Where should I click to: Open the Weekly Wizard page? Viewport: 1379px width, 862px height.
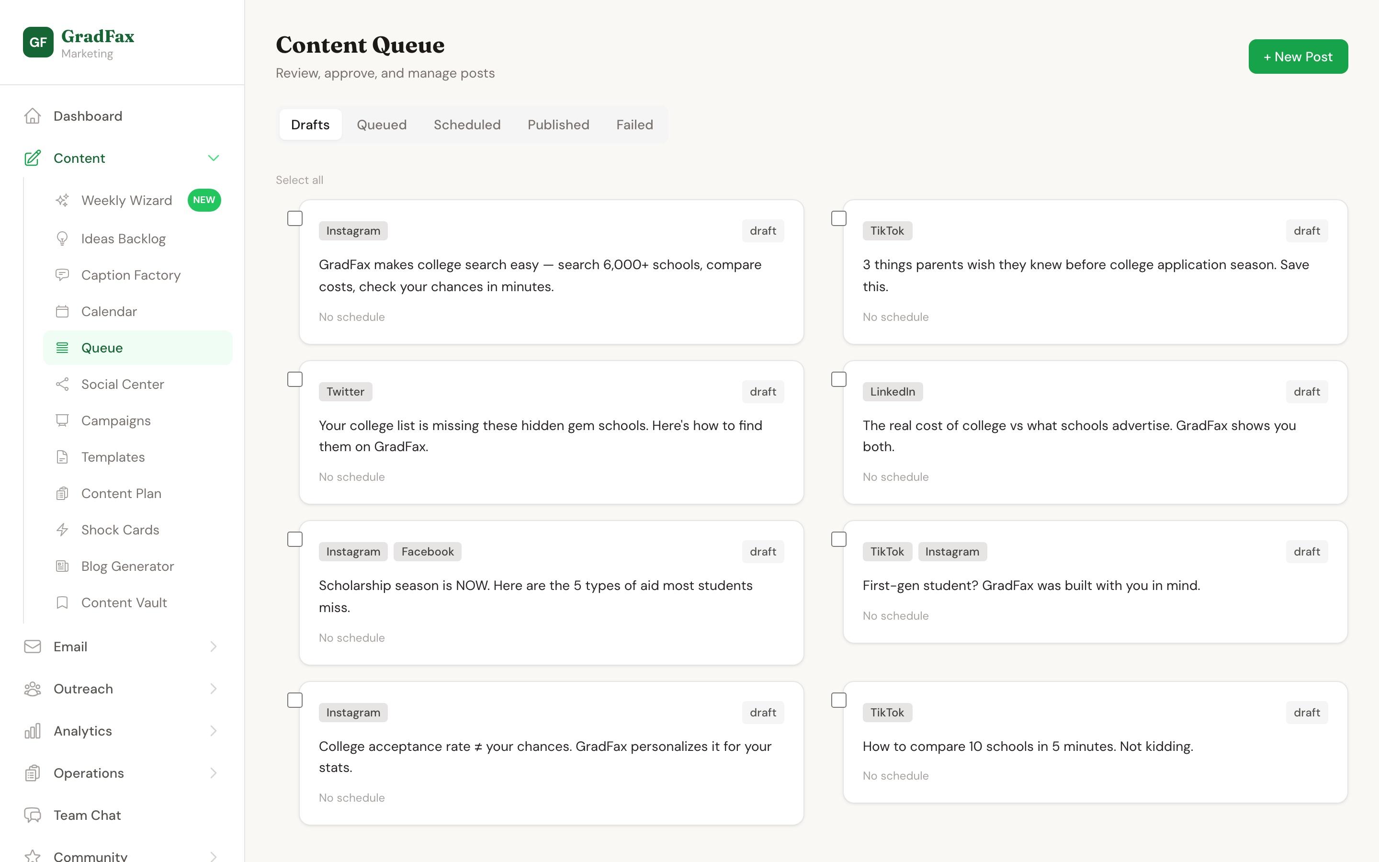pyautogui.click(x=138, y=200)
